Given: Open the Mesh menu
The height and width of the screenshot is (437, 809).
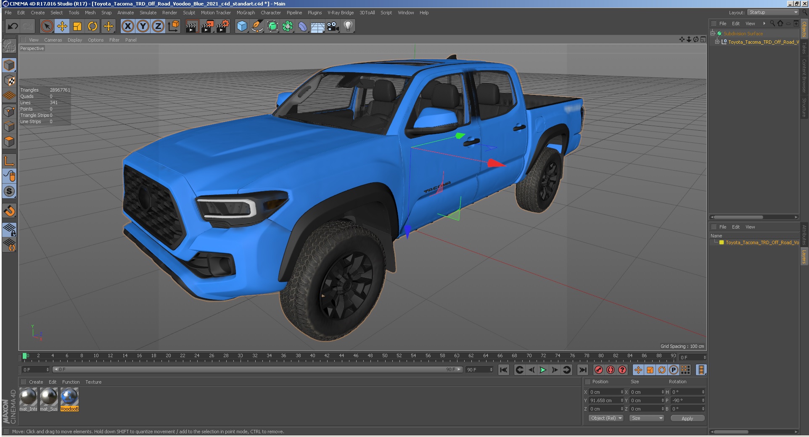Looking at the screenshot, I should pos(90,13).
